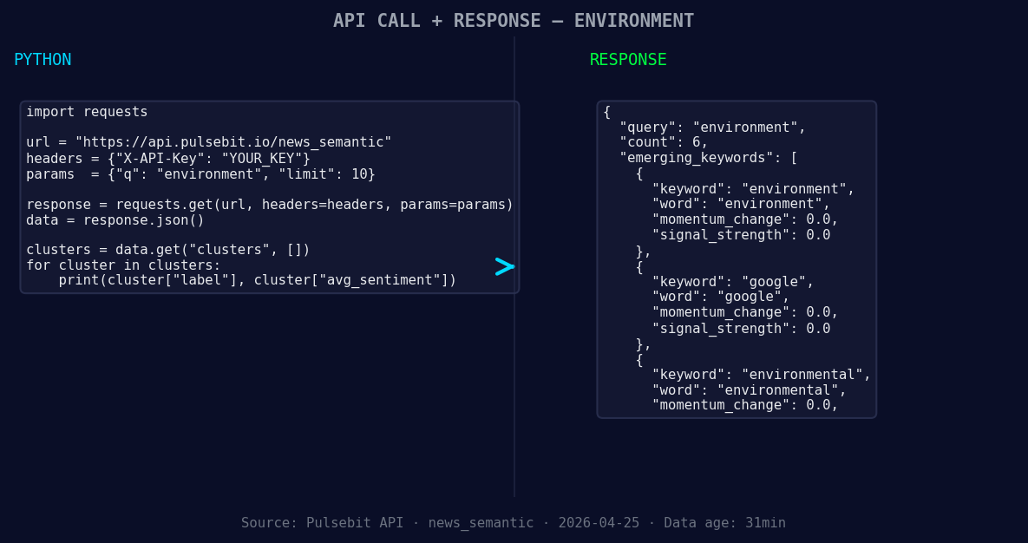Image resolution: width=1028 pixels, height=543 pixels.
Task: Click the API CALL + RESPONSE title
Action: [514, 20]
